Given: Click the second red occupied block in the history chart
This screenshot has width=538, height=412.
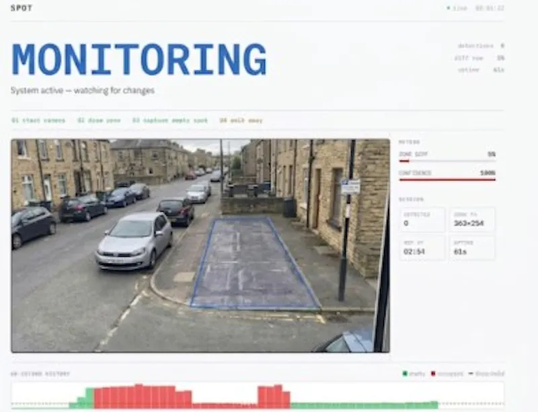Looking at the screenshot, I should (274, 397).
